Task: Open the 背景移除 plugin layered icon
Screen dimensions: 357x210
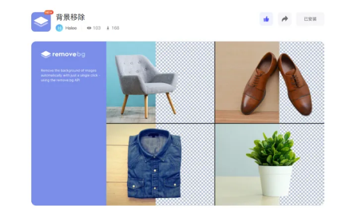Action: pyautogui.click(x=41, y=22)
